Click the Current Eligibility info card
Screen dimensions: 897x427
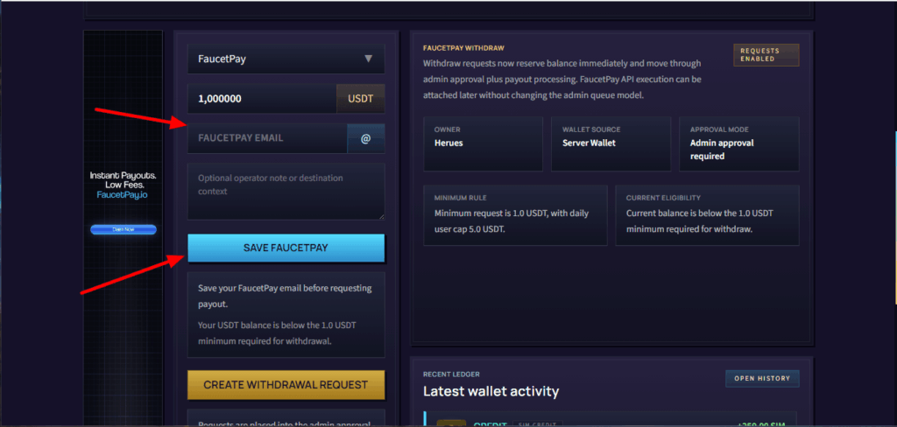click(707, 215)
